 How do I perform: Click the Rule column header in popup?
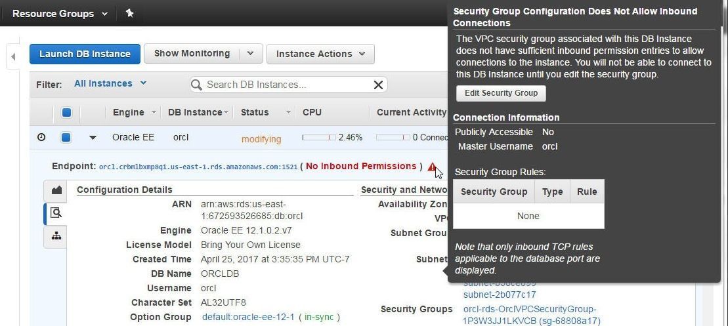(587, 192)
